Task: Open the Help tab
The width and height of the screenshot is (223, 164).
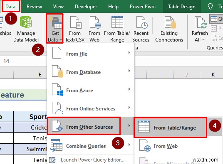Action: pos(113,7)
